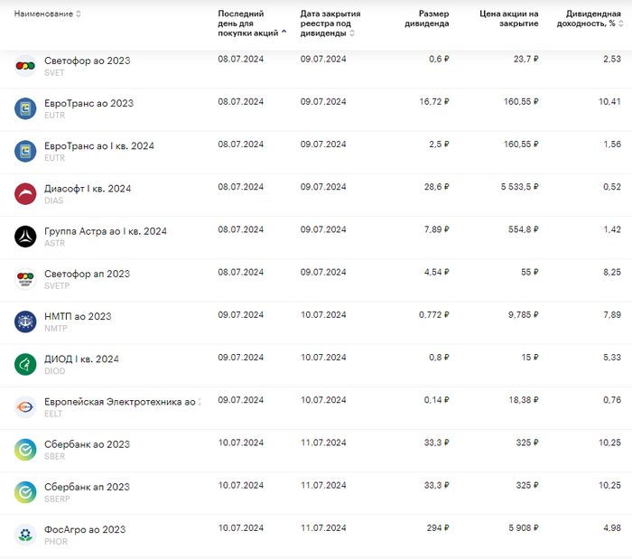The width and height of the screenshot is (632, 559).
Task: Open ЕвроТранс ао I кв. 2024 link
Action: coord(99,146)
